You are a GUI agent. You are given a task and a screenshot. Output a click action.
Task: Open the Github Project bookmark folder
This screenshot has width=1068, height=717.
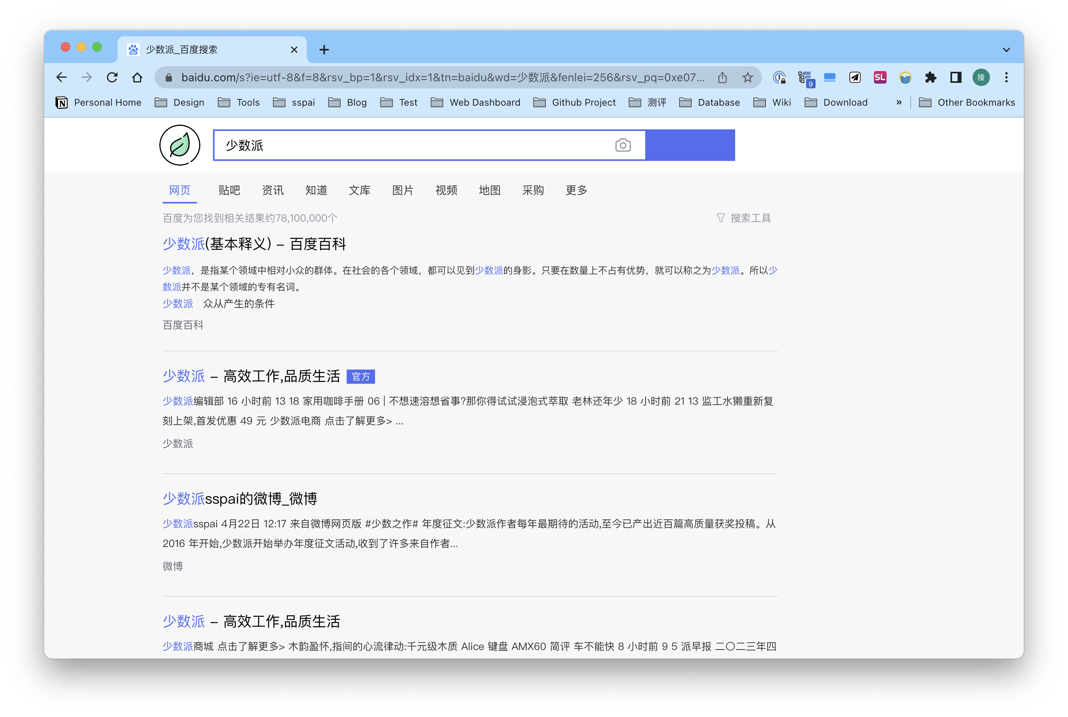[x=575, y=103]
